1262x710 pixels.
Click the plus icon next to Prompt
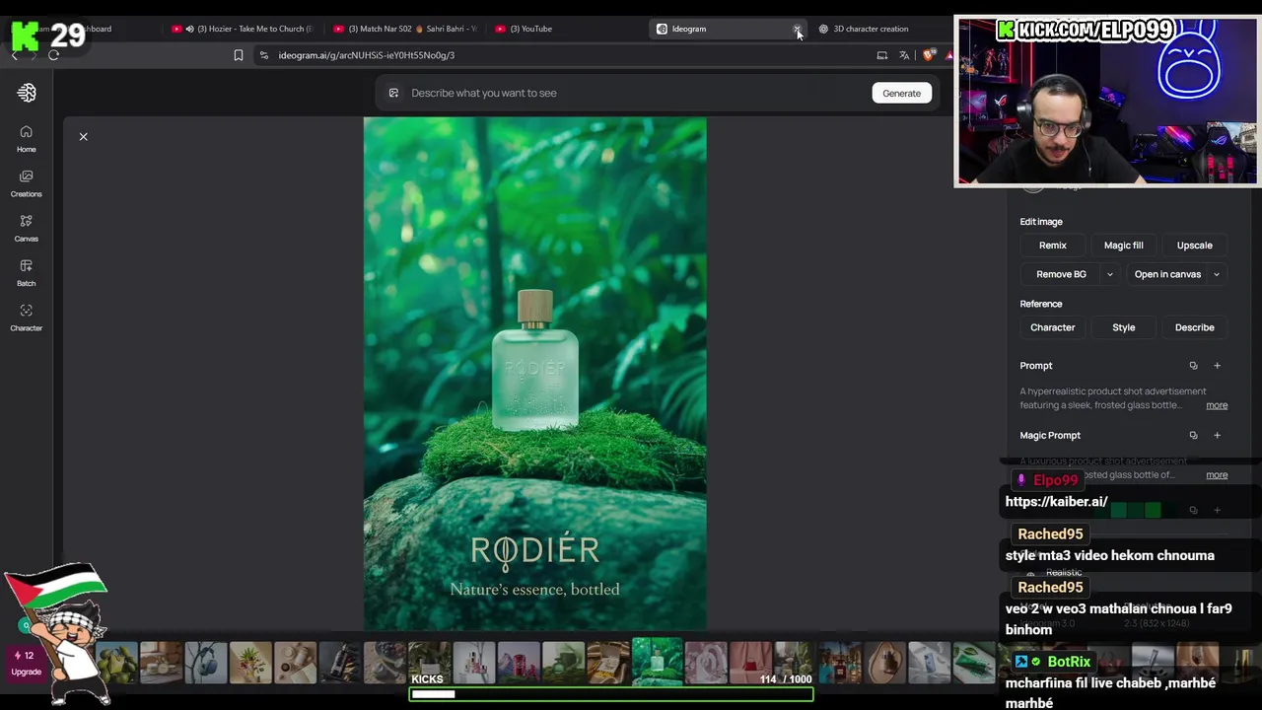tap(1217, 366)
